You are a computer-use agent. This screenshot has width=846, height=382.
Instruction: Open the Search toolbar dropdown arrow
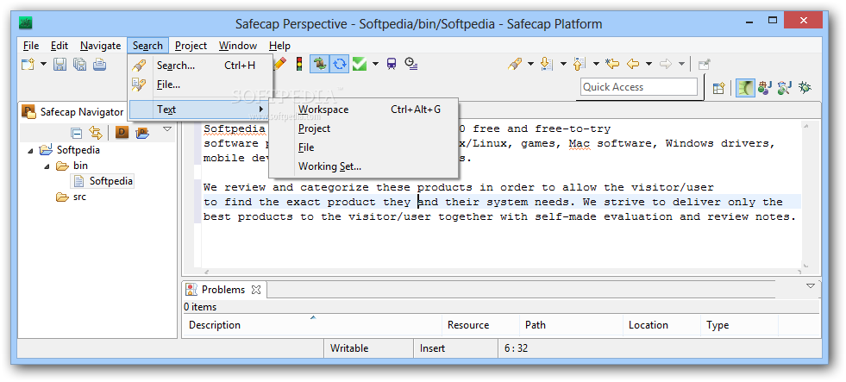pyautogui.click(x=530, y=64)
